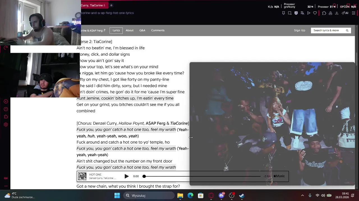The width and height of the screenshot is (359, 201).
Task: Open the easy setup sliders icon
Action: click(353, 13)
